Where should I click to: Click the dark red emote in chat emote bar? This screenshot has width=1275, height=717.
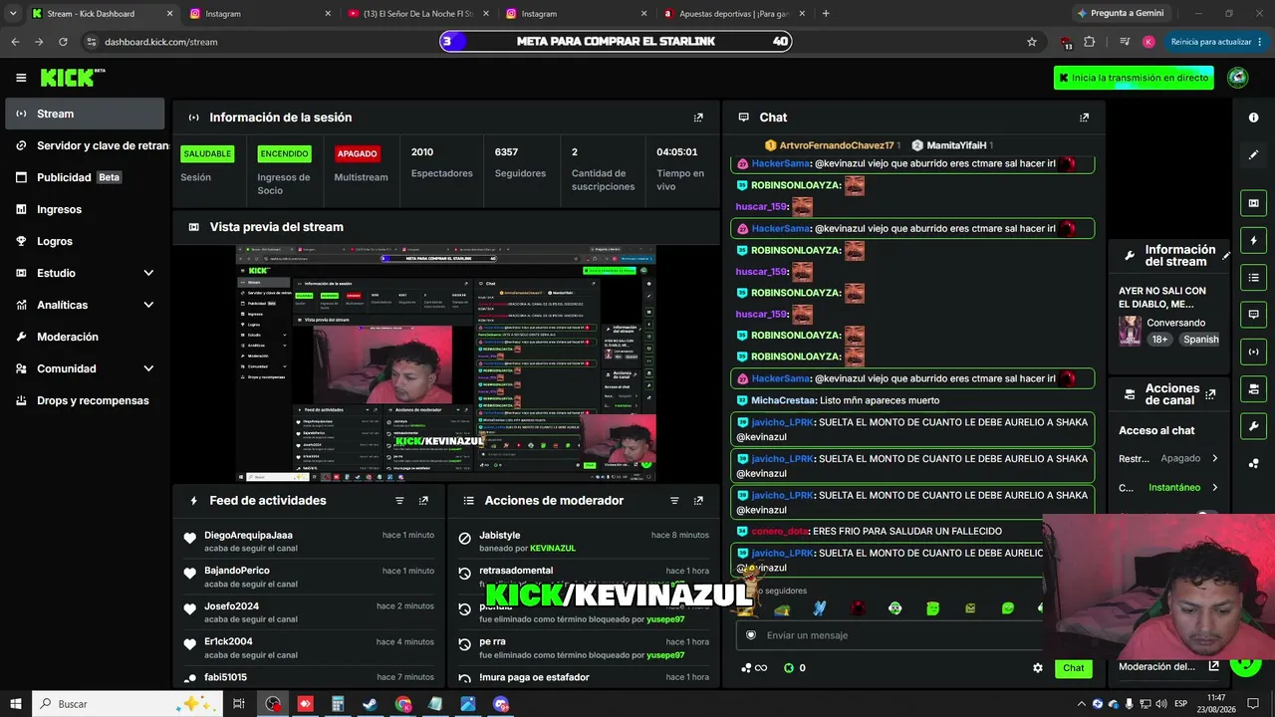click(x=858, y=608)
